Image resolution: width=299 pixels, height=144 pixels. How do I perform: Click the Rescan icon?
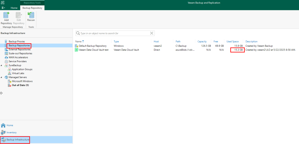[x=31, y=15]
